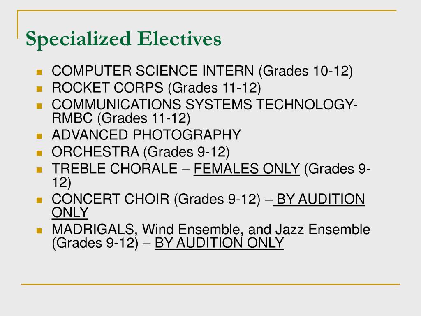Click underlined BY AUDITION ONLY on last line
The height and width of the screenshot is (316, 421).
[x=219, y=243]
